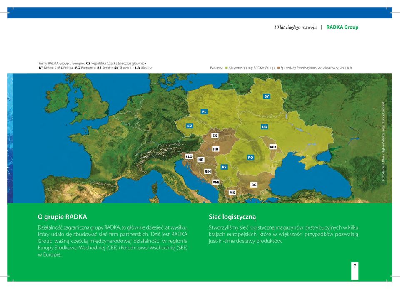Click the RS country label on the map
This screenshot has width=400, height=289.
224,167
